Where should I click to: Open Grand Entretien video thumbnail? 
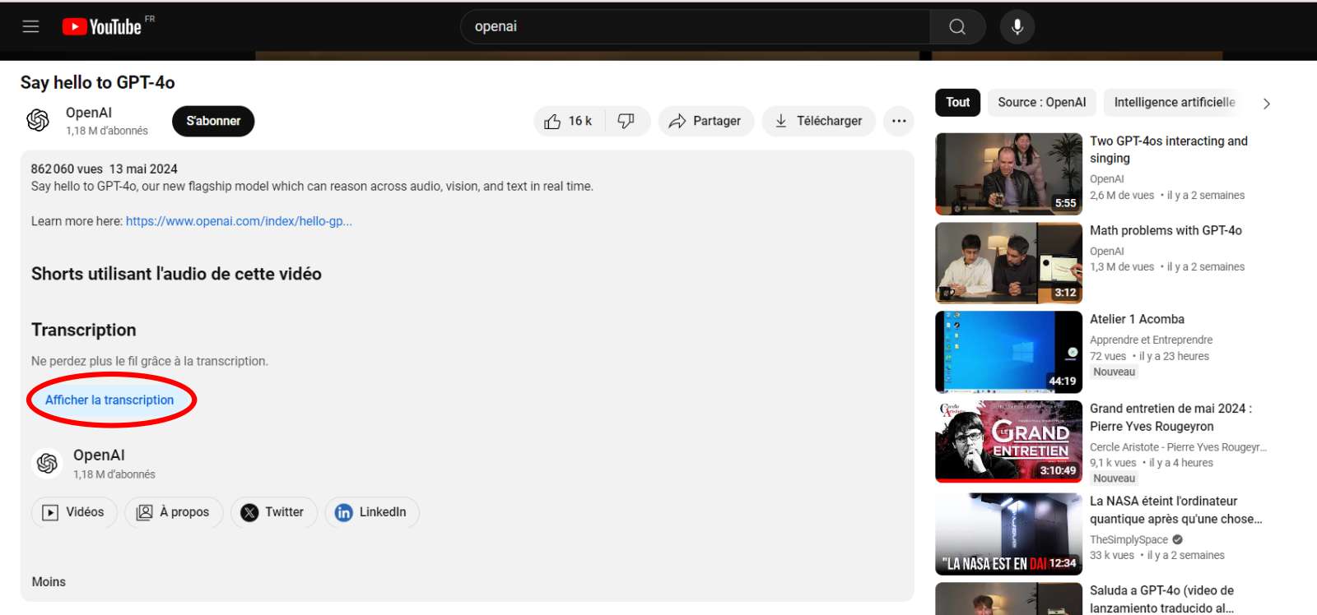click(1008, 442)
